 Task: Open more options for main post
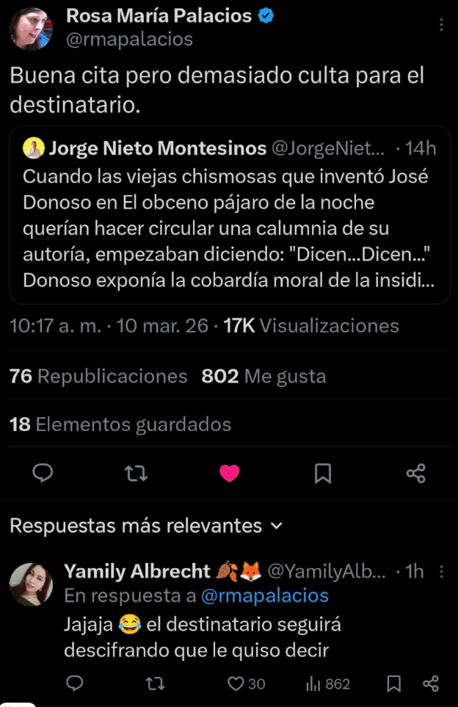pyautogui.click(x=441, y=25)
